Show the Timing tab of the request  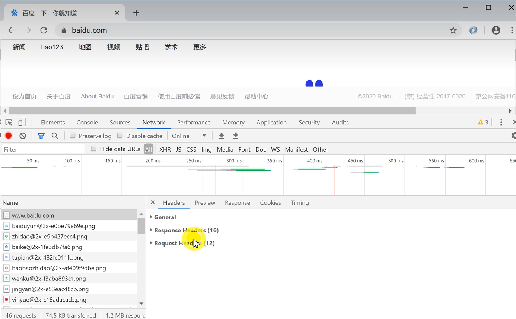click(300, 202)
